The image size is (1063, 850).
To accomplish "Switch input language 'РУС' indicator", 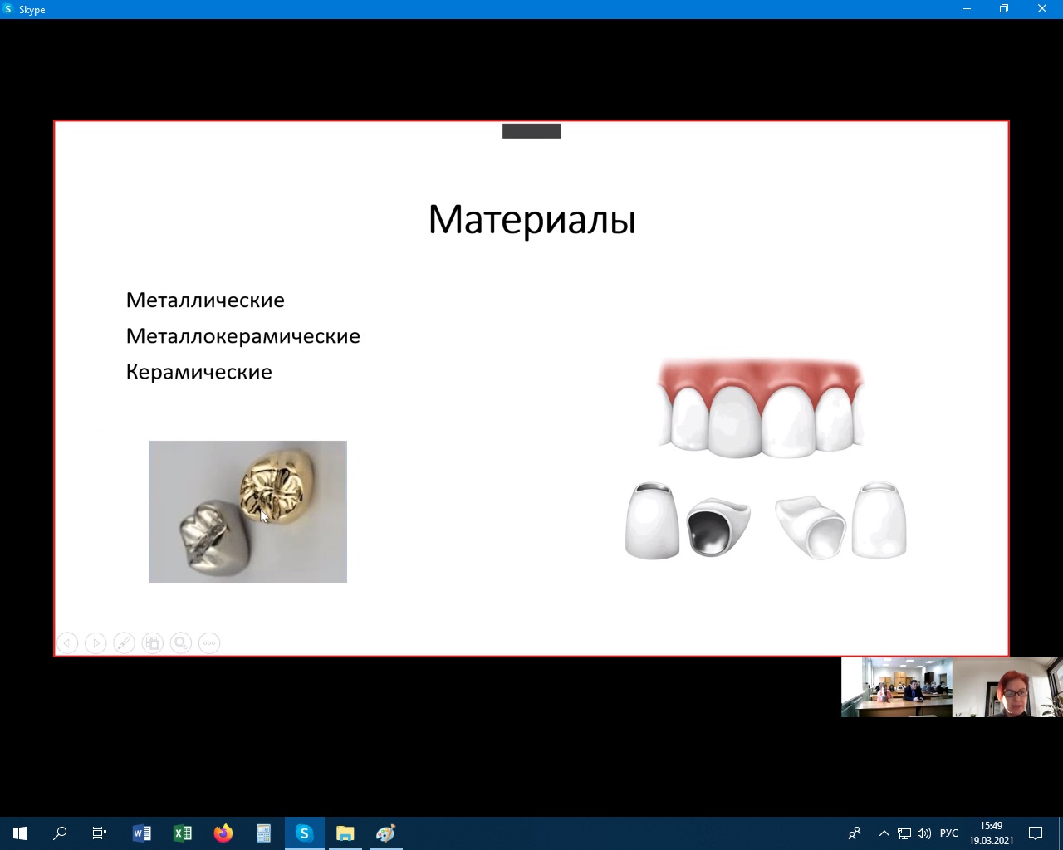I will (x=949, y=833).
